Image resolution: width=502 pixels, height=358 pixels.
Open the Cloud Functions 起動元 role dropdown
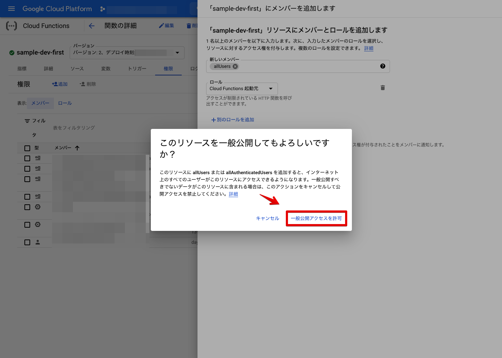pos(242,89)
